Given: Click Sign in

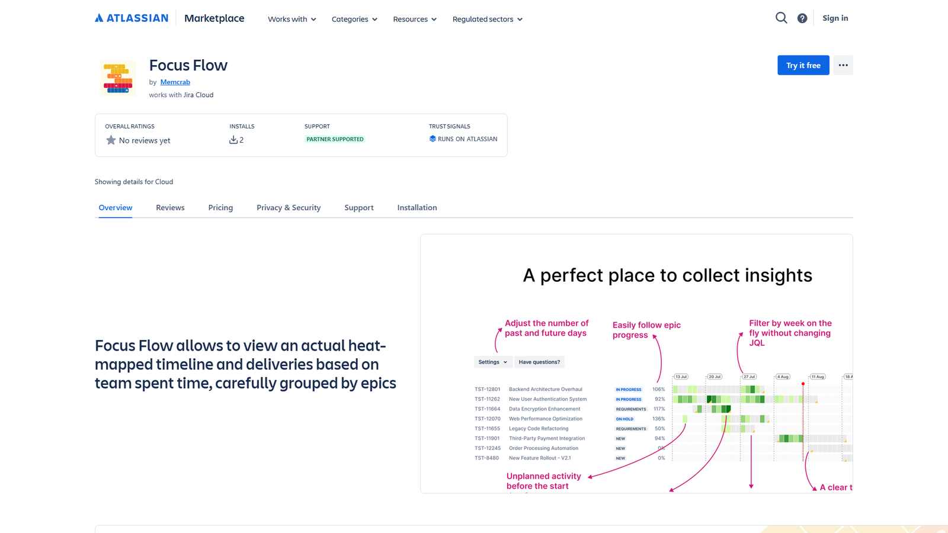Looking at the screenshot, I should click(835, 18).
